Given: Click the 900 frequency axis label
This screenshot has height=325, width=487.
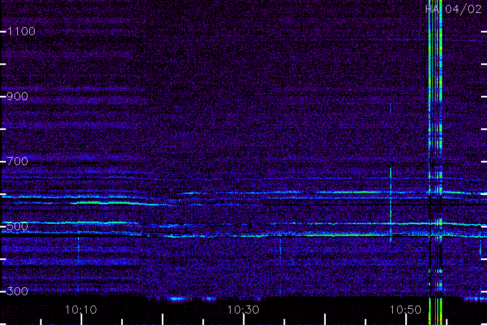Looking at the screenshot, I should click(x=17, y=96).
